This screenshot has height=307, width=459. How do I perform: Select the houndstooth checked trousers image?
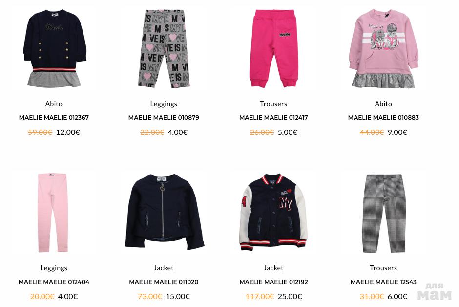[383, 213]
